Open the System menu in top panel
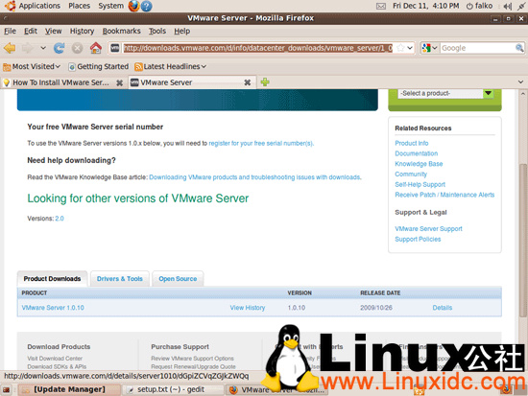528x396 pixels. tap(110, 6)
